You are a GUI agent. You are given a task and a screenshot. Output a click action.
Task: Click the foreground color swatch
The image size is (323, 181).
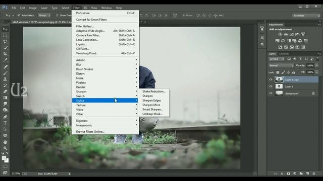tap(4, 158)
